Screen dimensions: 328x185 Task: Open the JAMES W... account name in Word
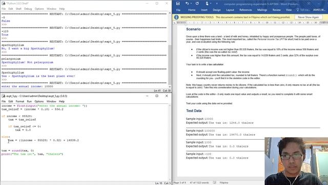pos(319,10)
